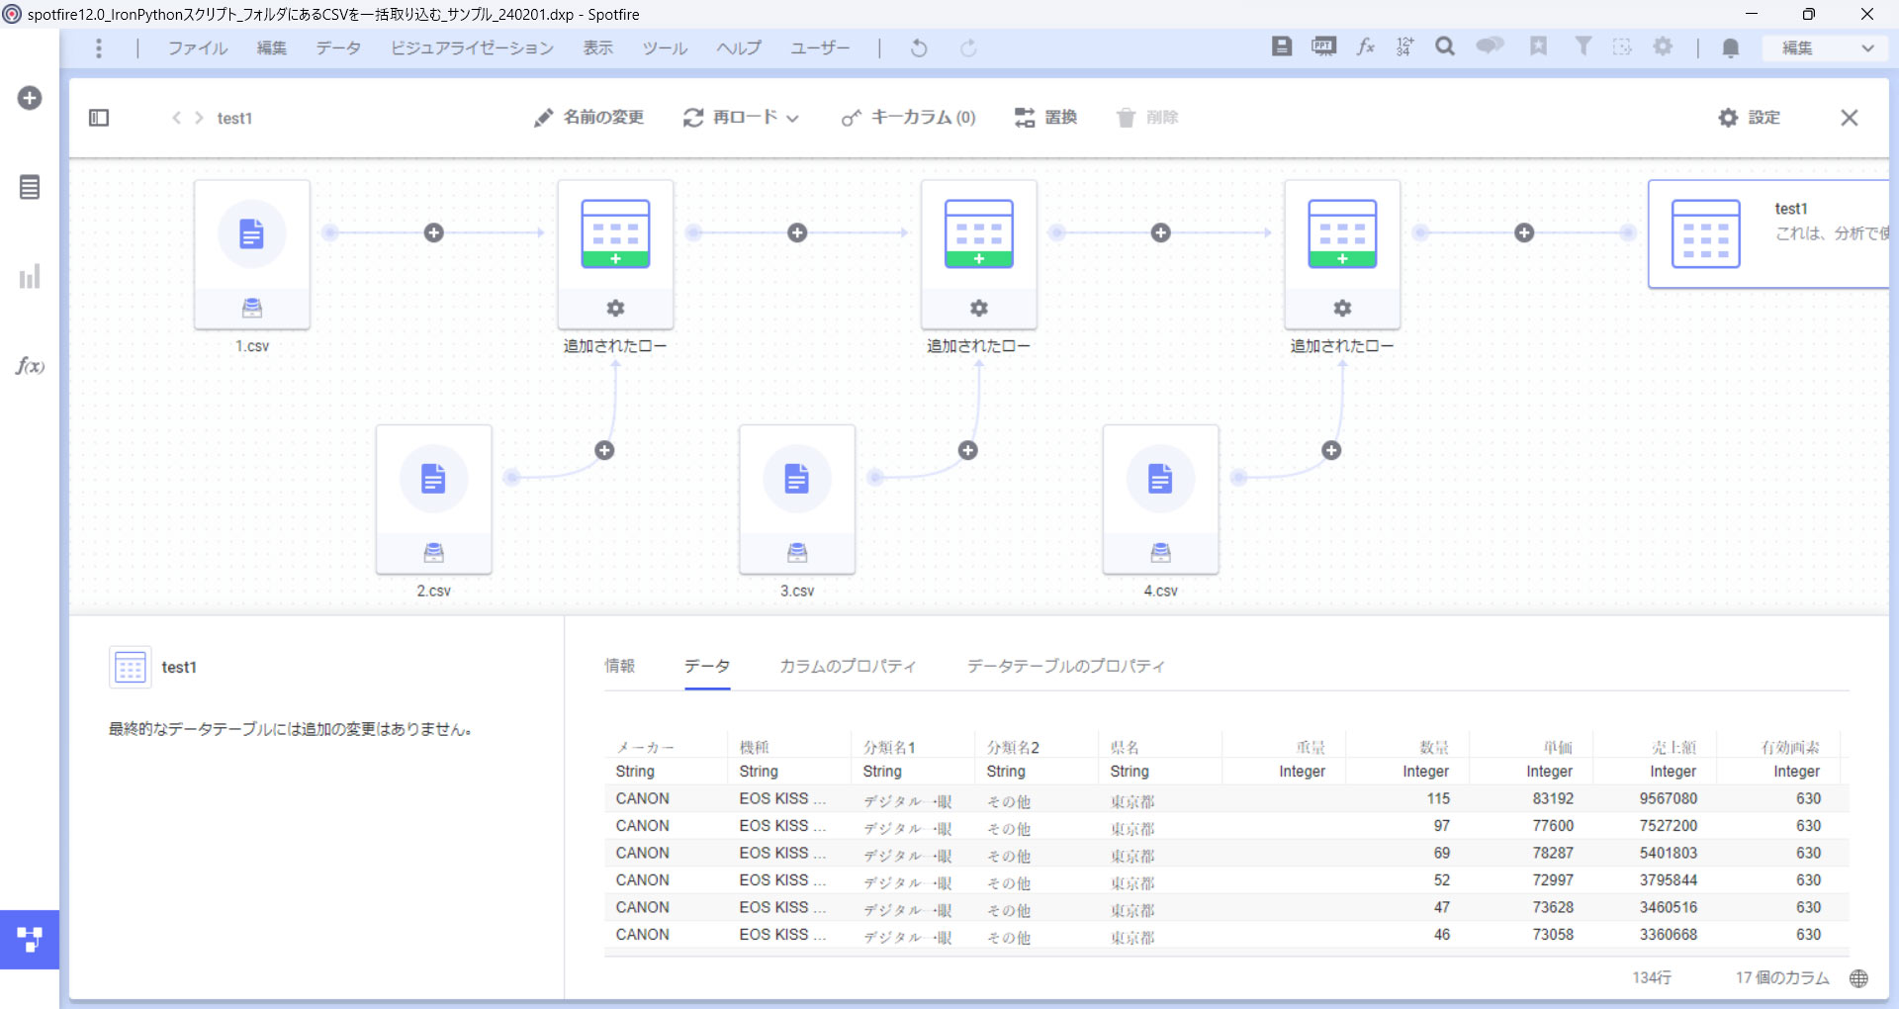This screenshot has width=1899, height=1009.
Task: Click the bookmark star icon
Action: 1538,46
